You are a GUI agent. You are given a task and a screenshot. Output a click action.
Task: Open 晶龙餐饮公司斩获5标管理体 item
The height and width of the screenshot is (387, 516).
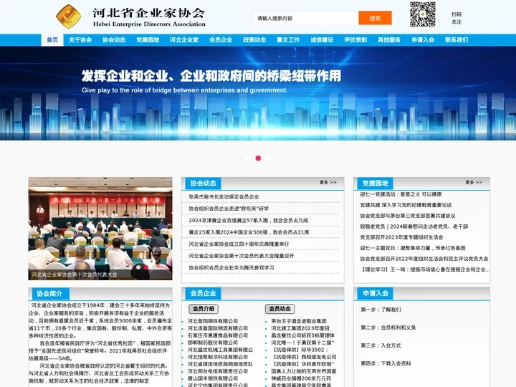[x=302, y=335]
